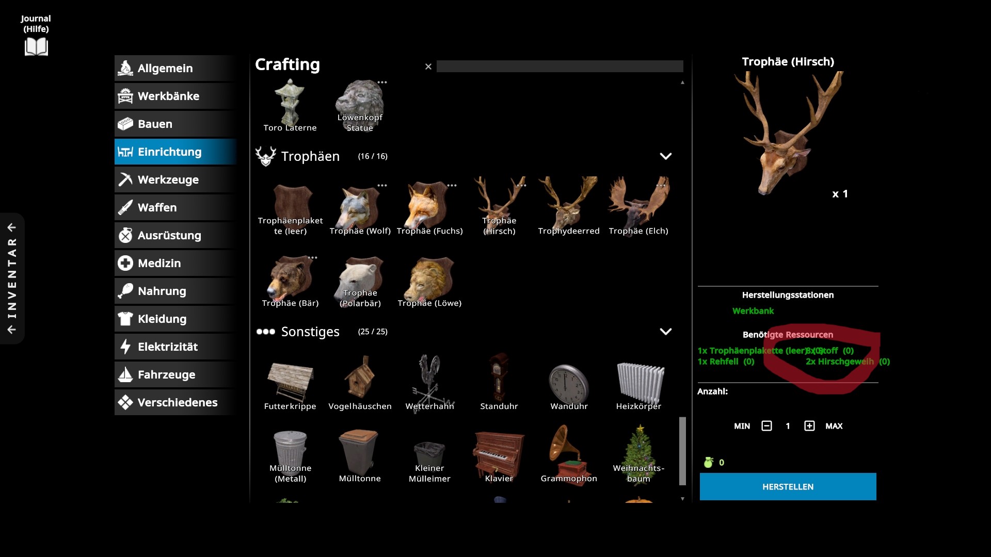Choose the Grammophon crafting item
The image size is (991, 557).
[x=568, y=454]
